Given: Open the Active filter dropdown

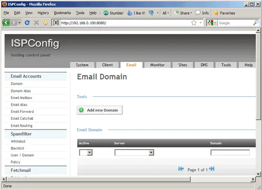Looking at the screenshot, I should [86, 152].
